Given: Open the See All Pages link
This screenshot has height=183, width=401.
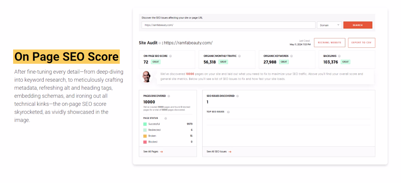Looking at the screenshot, I should coord(153,152).
